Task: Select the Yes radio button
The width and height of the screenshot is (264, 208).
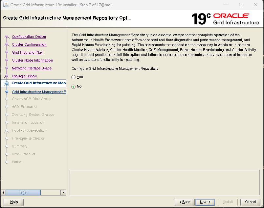Action: (74, 77)
